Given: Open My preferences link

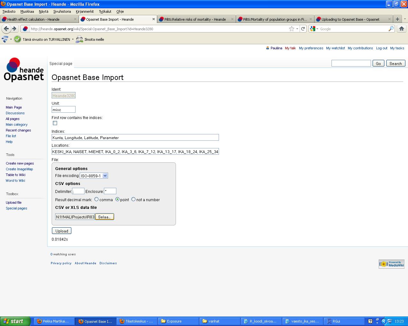Looking at the screenshot, I should click(x=311, y=48).
